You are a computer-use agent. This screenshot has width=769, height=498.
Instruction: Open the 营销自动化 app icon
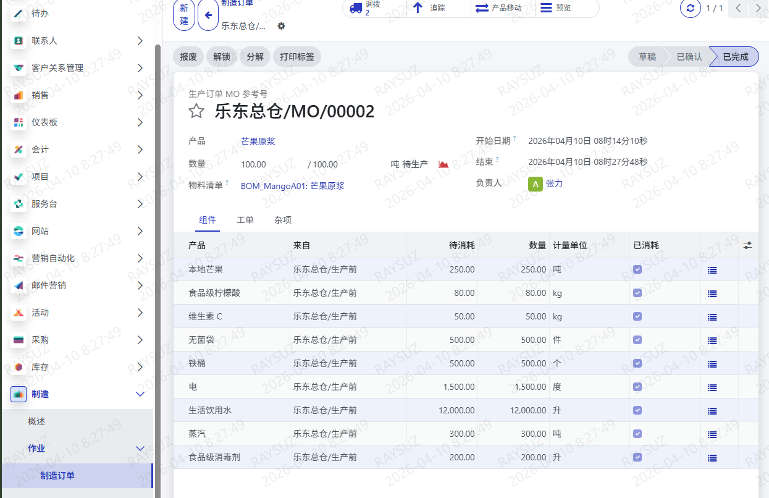coord(19,258)
